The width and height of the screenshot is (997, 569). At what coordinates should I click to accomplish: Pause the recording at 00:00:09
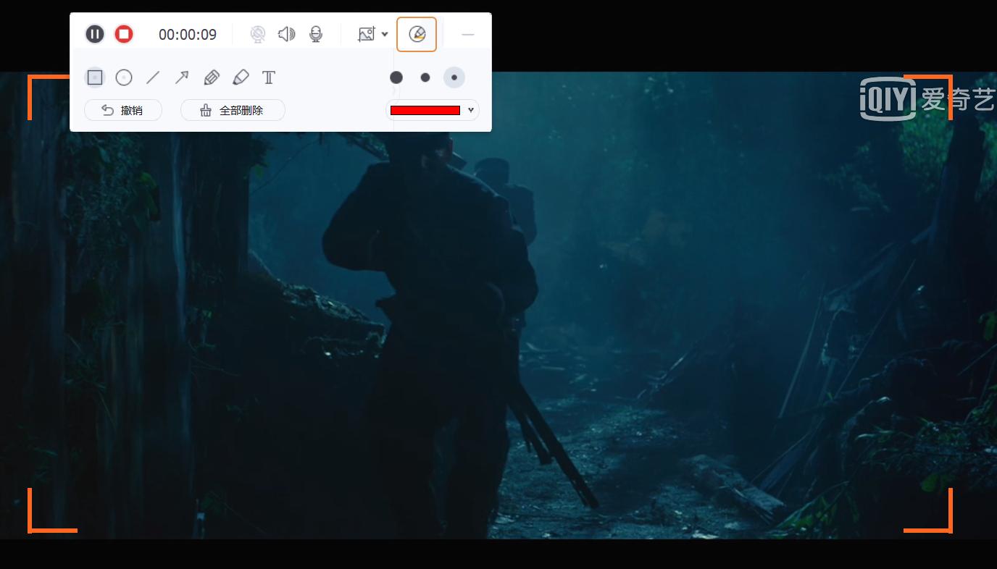tap(95, 34)
